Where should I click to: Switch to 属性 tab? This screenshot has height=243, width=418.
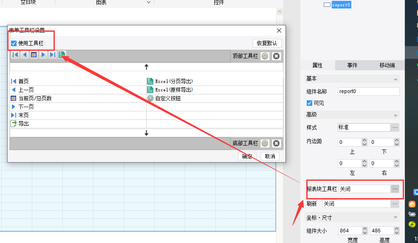click(x=317, y=65)
